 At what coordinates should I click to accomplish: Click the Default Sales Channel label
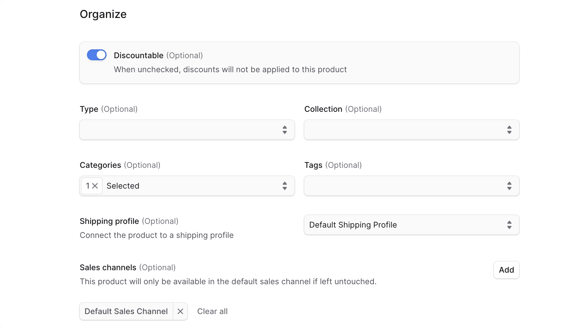pos(126,311)
